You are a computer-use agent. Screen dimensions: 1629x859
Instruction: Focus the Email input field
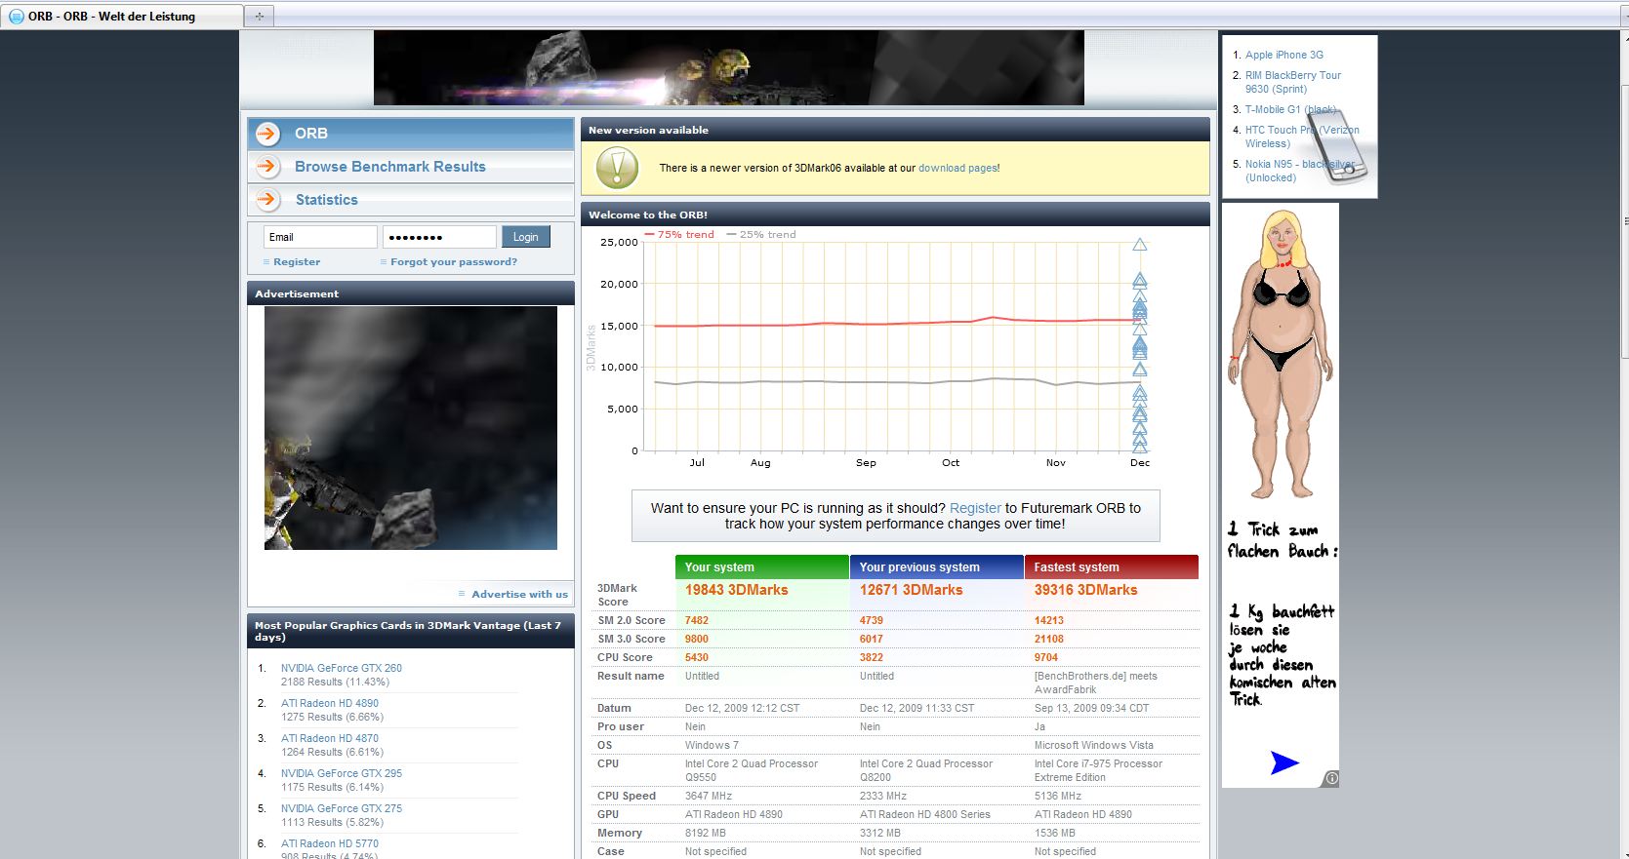coord(320,237)
